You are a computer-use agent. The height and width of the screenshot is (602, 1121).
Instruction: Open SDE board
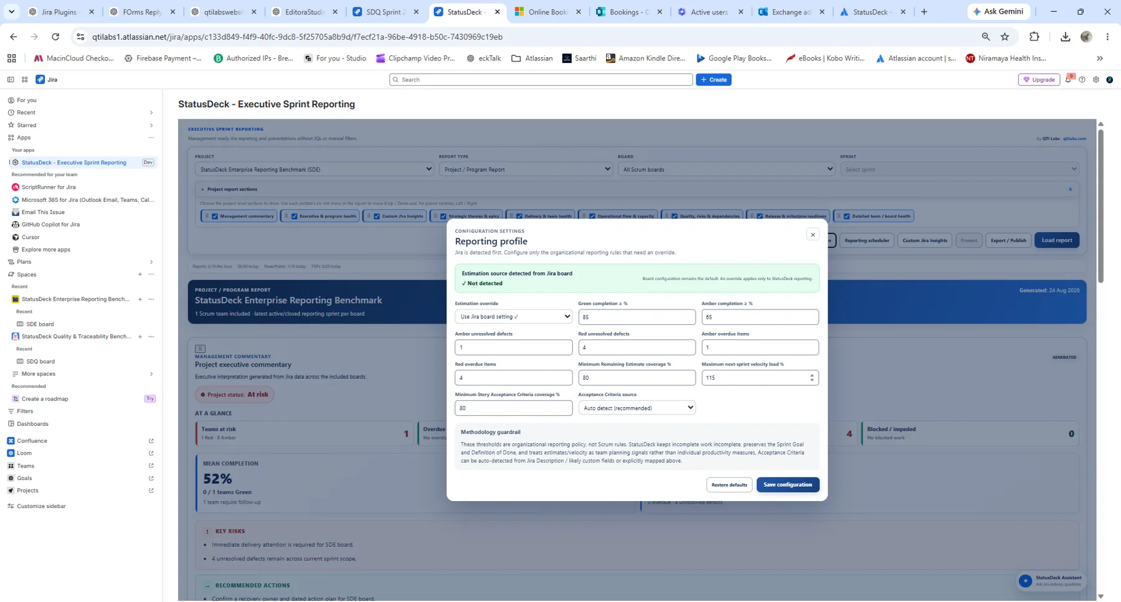(x=40, y=324)
